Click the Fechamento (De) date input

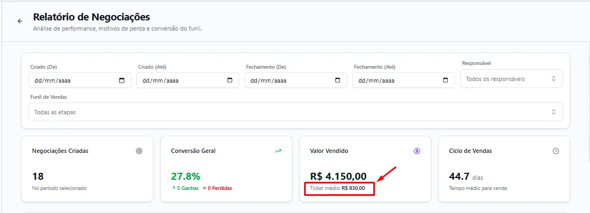[296, 80]
